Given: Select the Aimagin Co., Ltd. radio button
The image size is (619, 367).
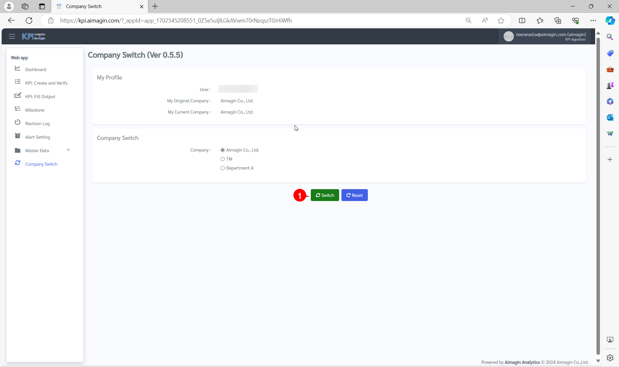Looking at the screenshot, I should (x=222, y=150).
